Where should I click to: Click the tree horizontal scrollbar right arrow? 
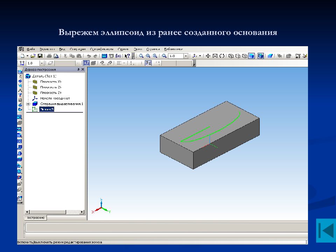(82, 212)
